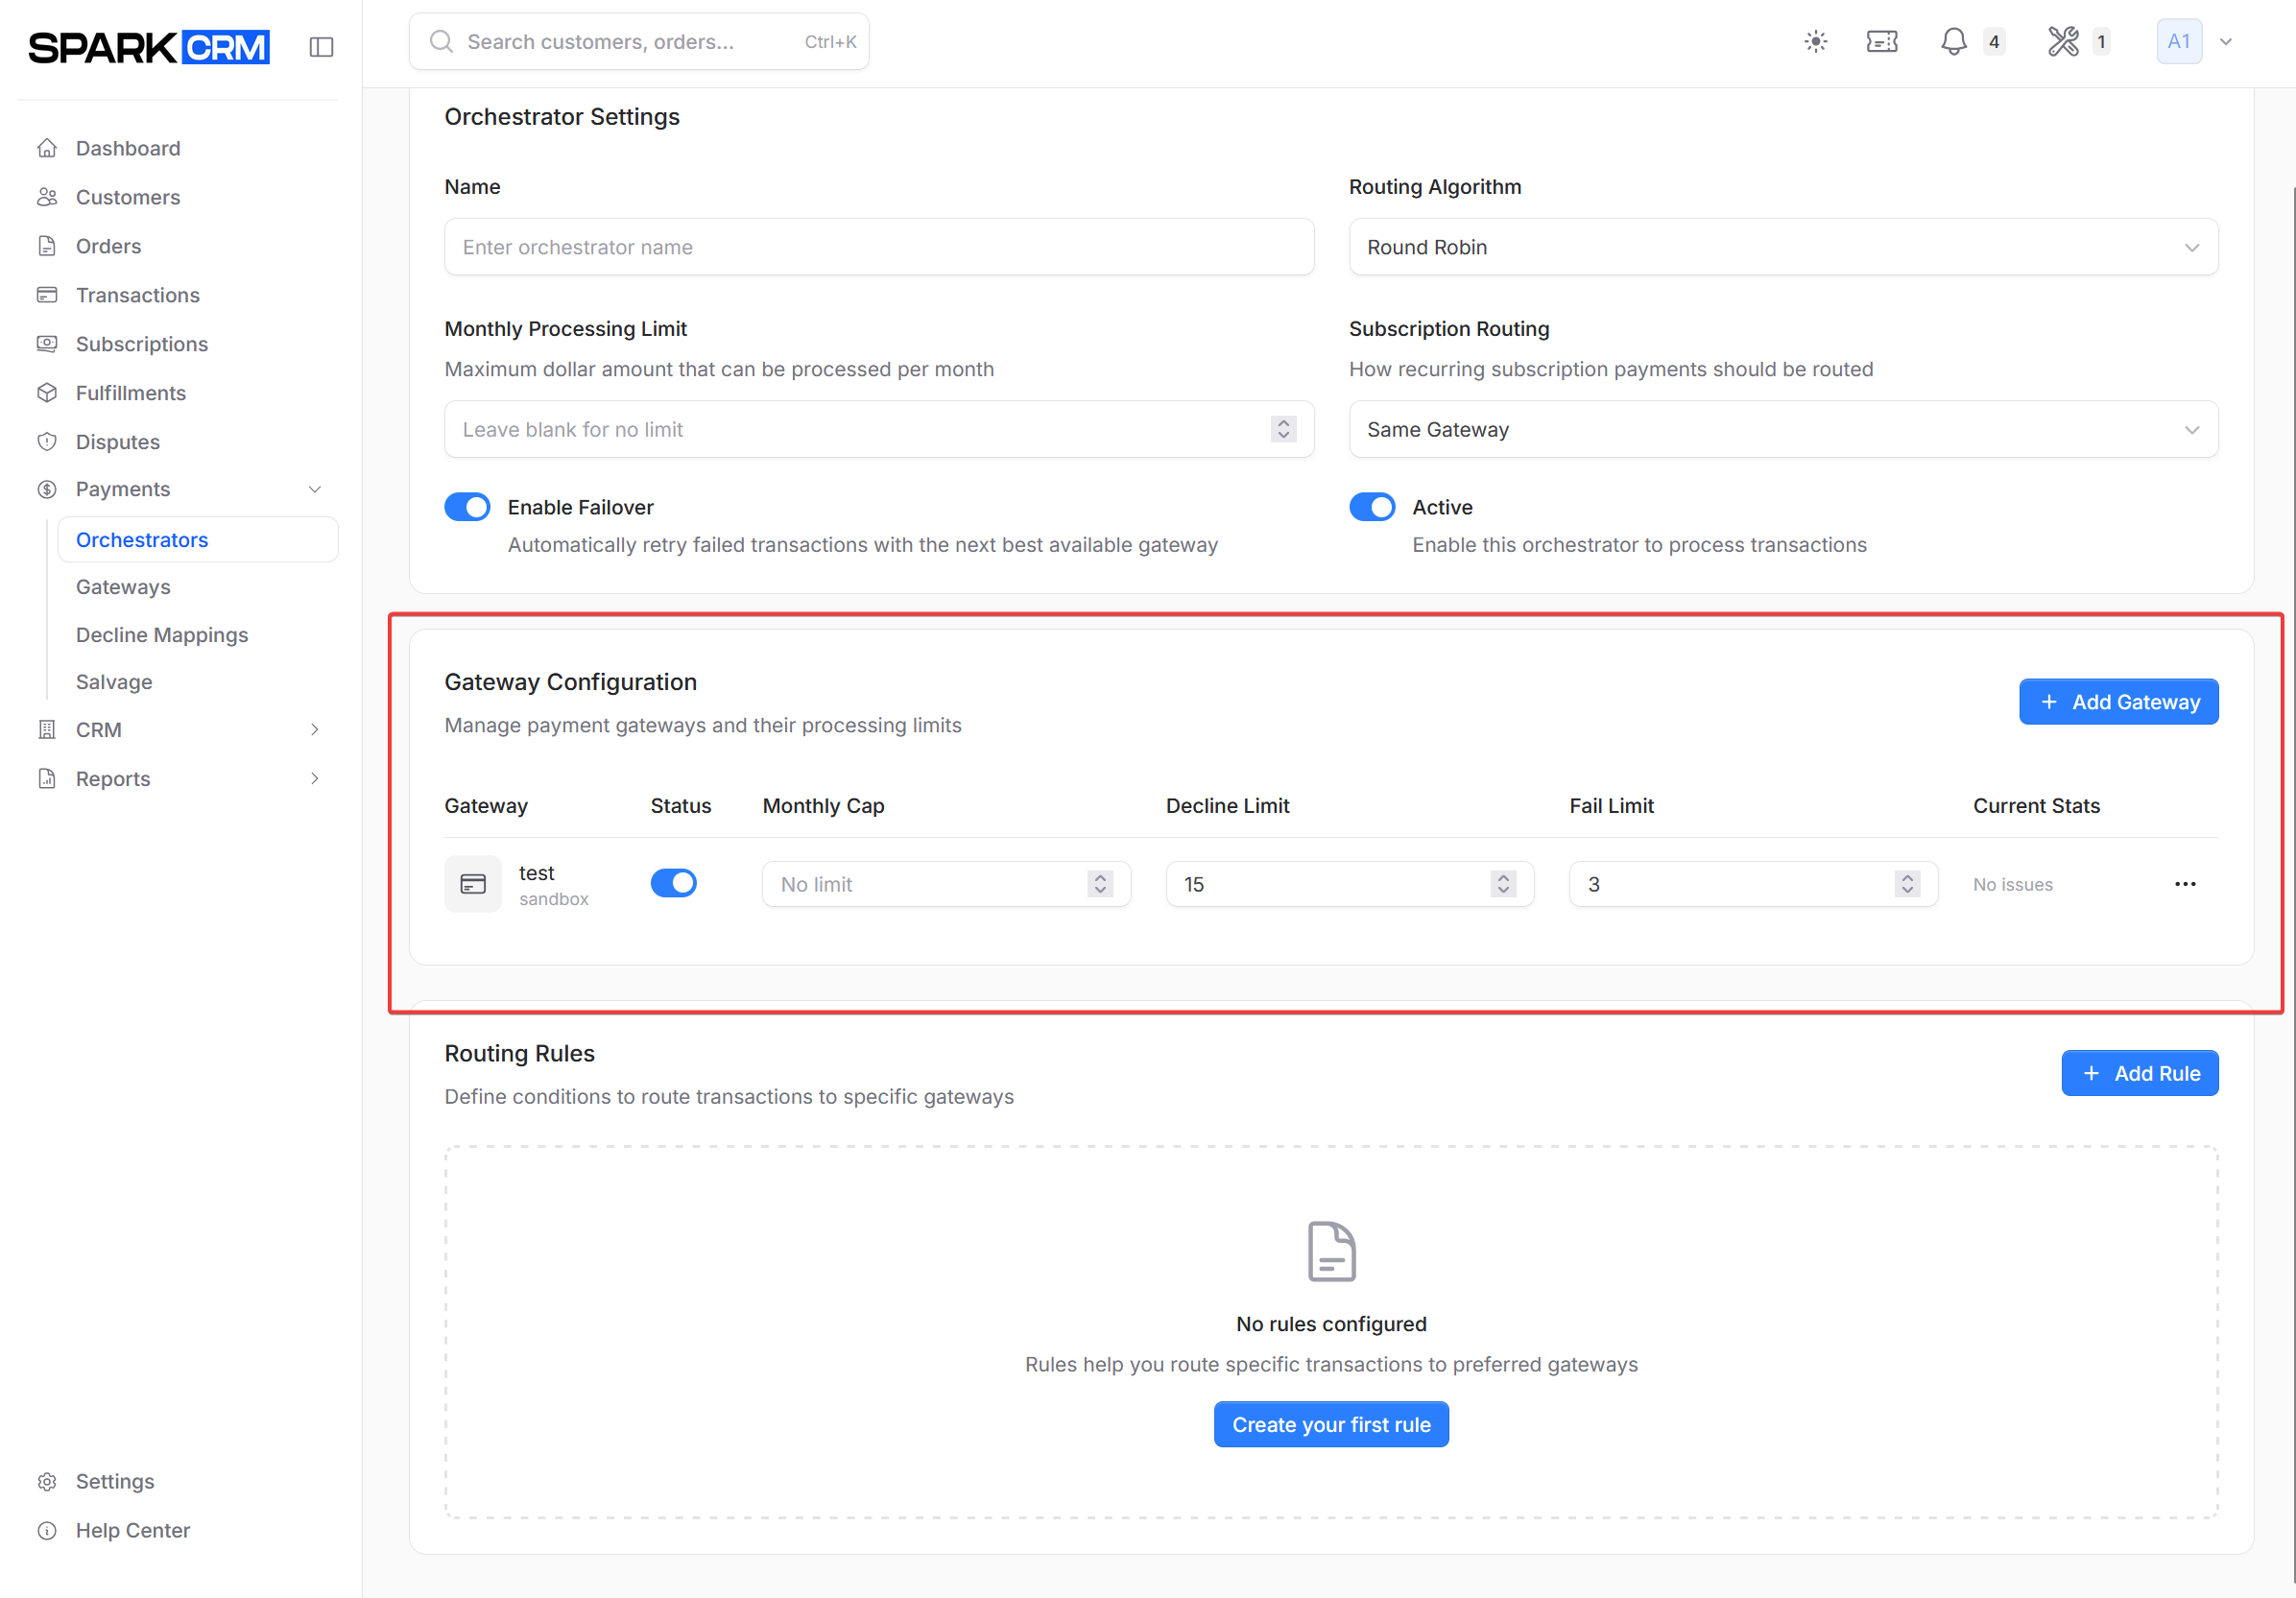Click the orchestrator Name input field
The height and width of the screenshot is (1598, 2296).
point(879,247)
